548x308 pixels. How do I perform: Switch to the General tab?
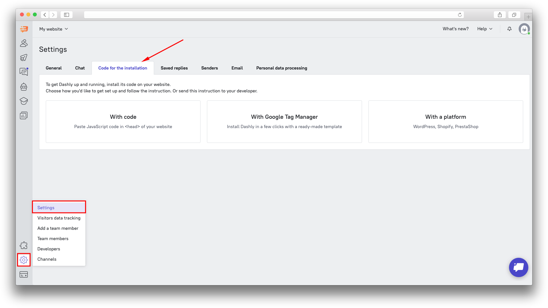point(54,68)
